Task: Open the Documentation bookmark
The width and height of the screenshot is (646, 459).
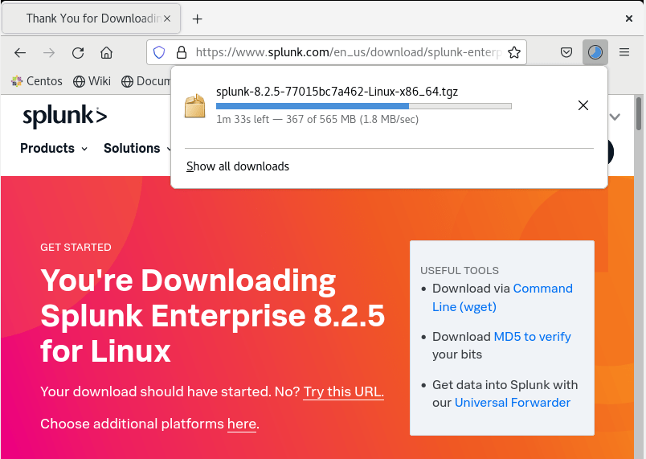Action: tap(146, 81)
